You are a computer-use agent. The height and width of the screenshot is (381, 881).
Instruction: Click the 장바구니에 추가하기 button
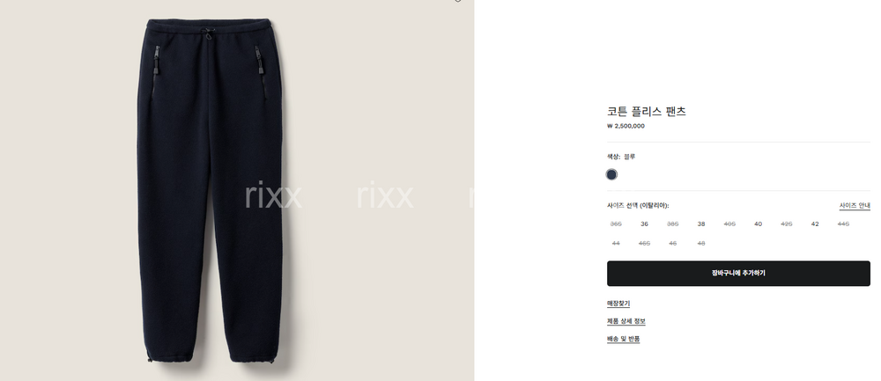[x=738, y=274]
